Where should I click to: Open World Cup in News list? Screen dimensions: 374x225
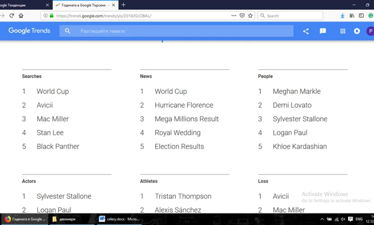tap(171, 91)
